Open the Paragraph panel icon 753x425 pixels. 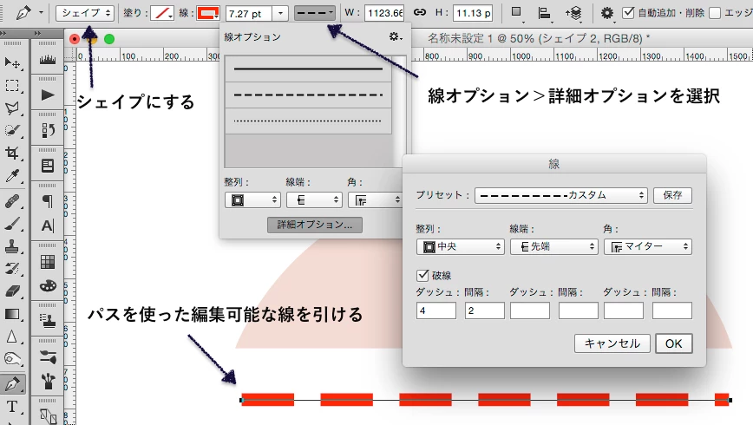pyautogui.click(x=48, y=201)
